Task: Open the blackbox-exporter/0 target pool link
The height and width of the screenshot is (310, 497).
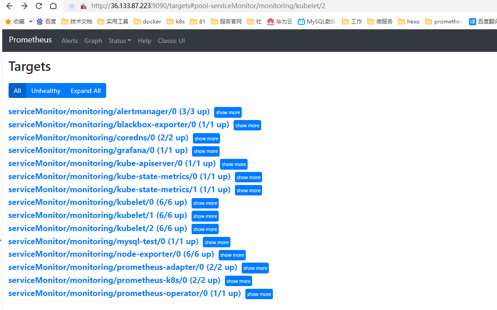Action: [118, 125]
